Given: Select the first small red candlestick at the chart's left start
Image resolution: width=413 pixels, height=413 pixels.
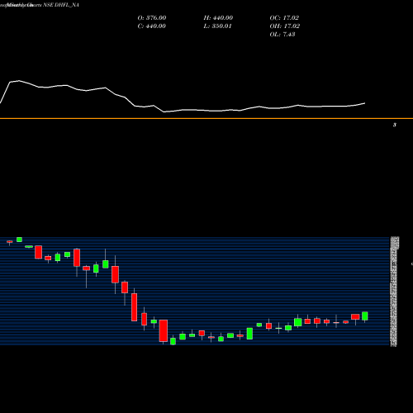Looking at the screenshot, I should tap(10, 242).
